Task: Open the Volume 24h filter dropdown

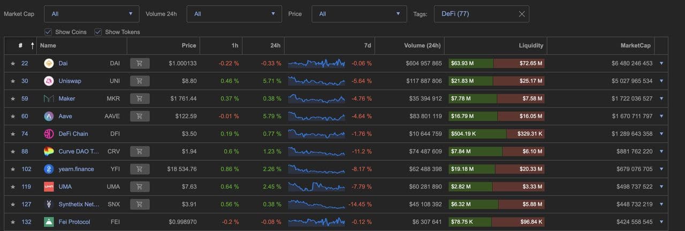Action: [234, 14]
